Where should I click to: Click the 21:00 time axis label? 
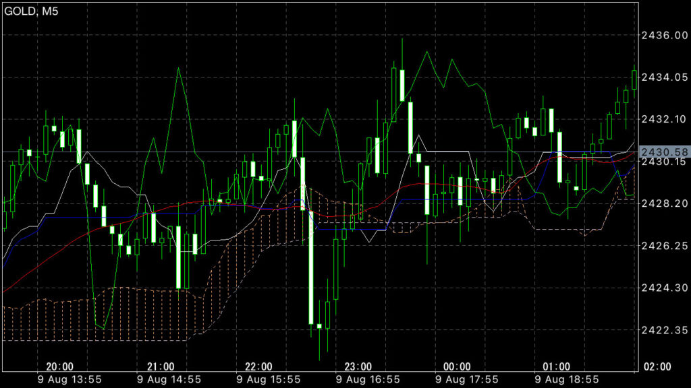coord(161,367)
